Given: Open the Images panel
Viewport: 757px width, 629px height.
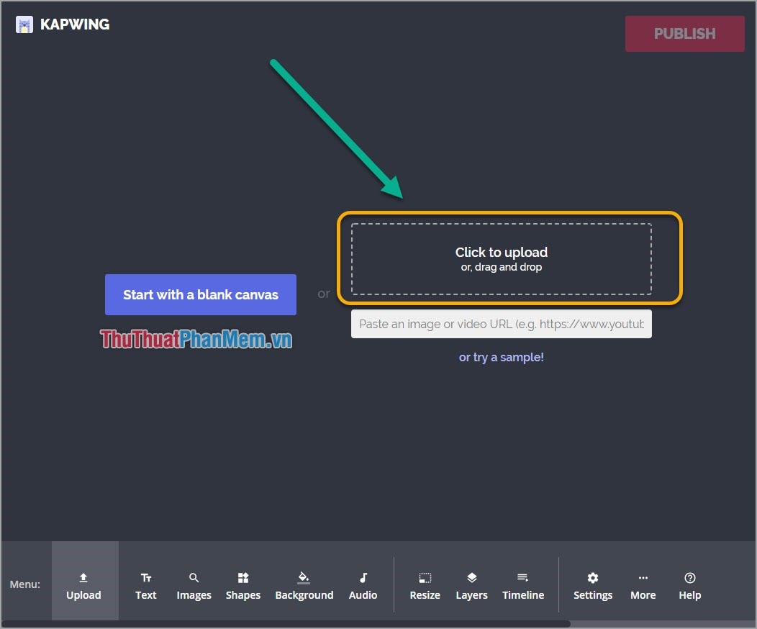Looking at the screenshot, I should click(x=194, y=585).
